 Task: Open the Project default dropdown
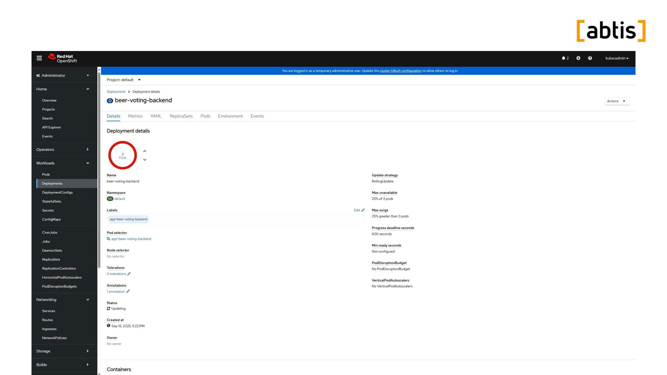[x=124, y=80]
